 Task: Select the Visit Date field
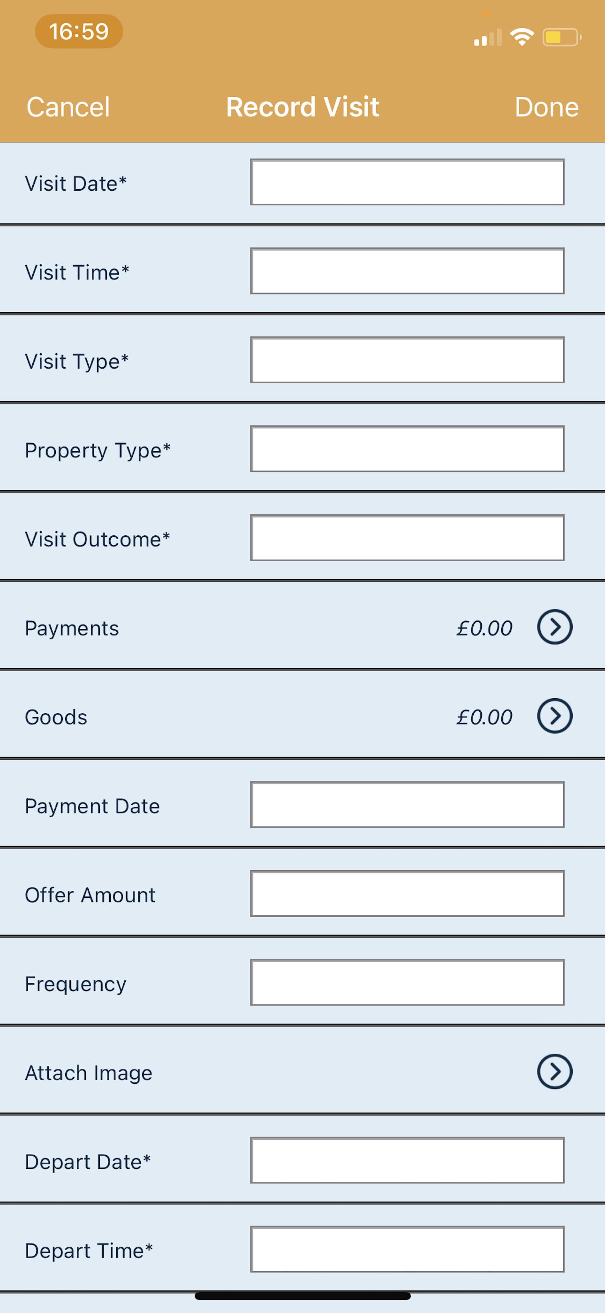(407, 182)
